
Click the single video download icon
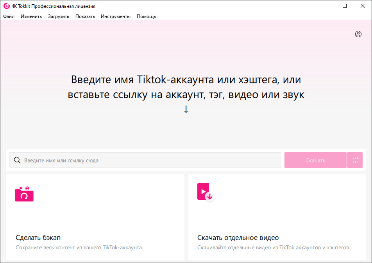(206, 192)
